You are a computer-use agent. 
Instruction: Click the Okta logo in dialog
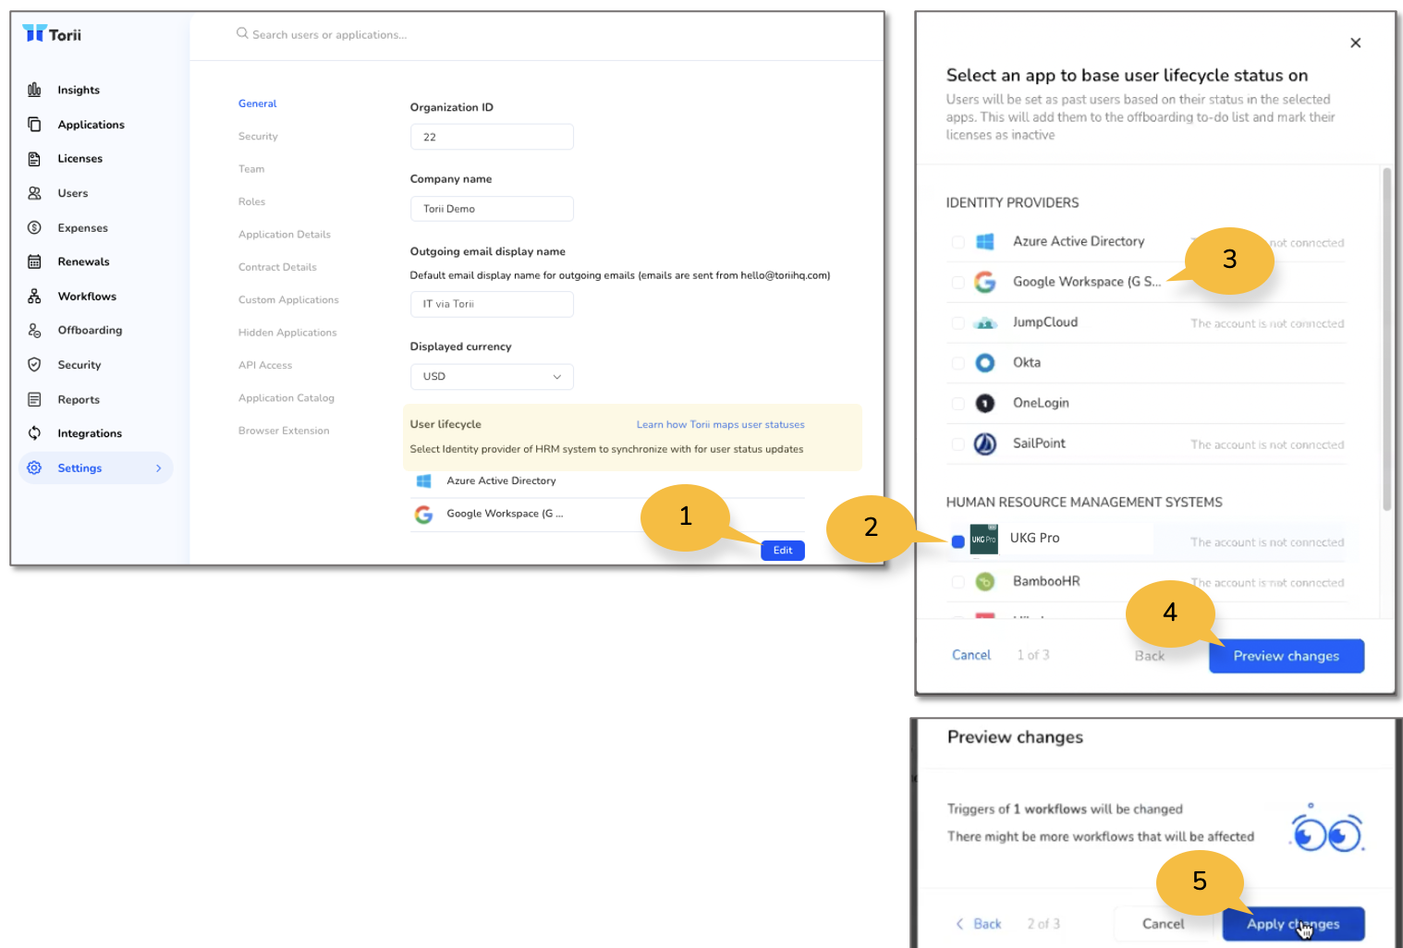[985, 363]
